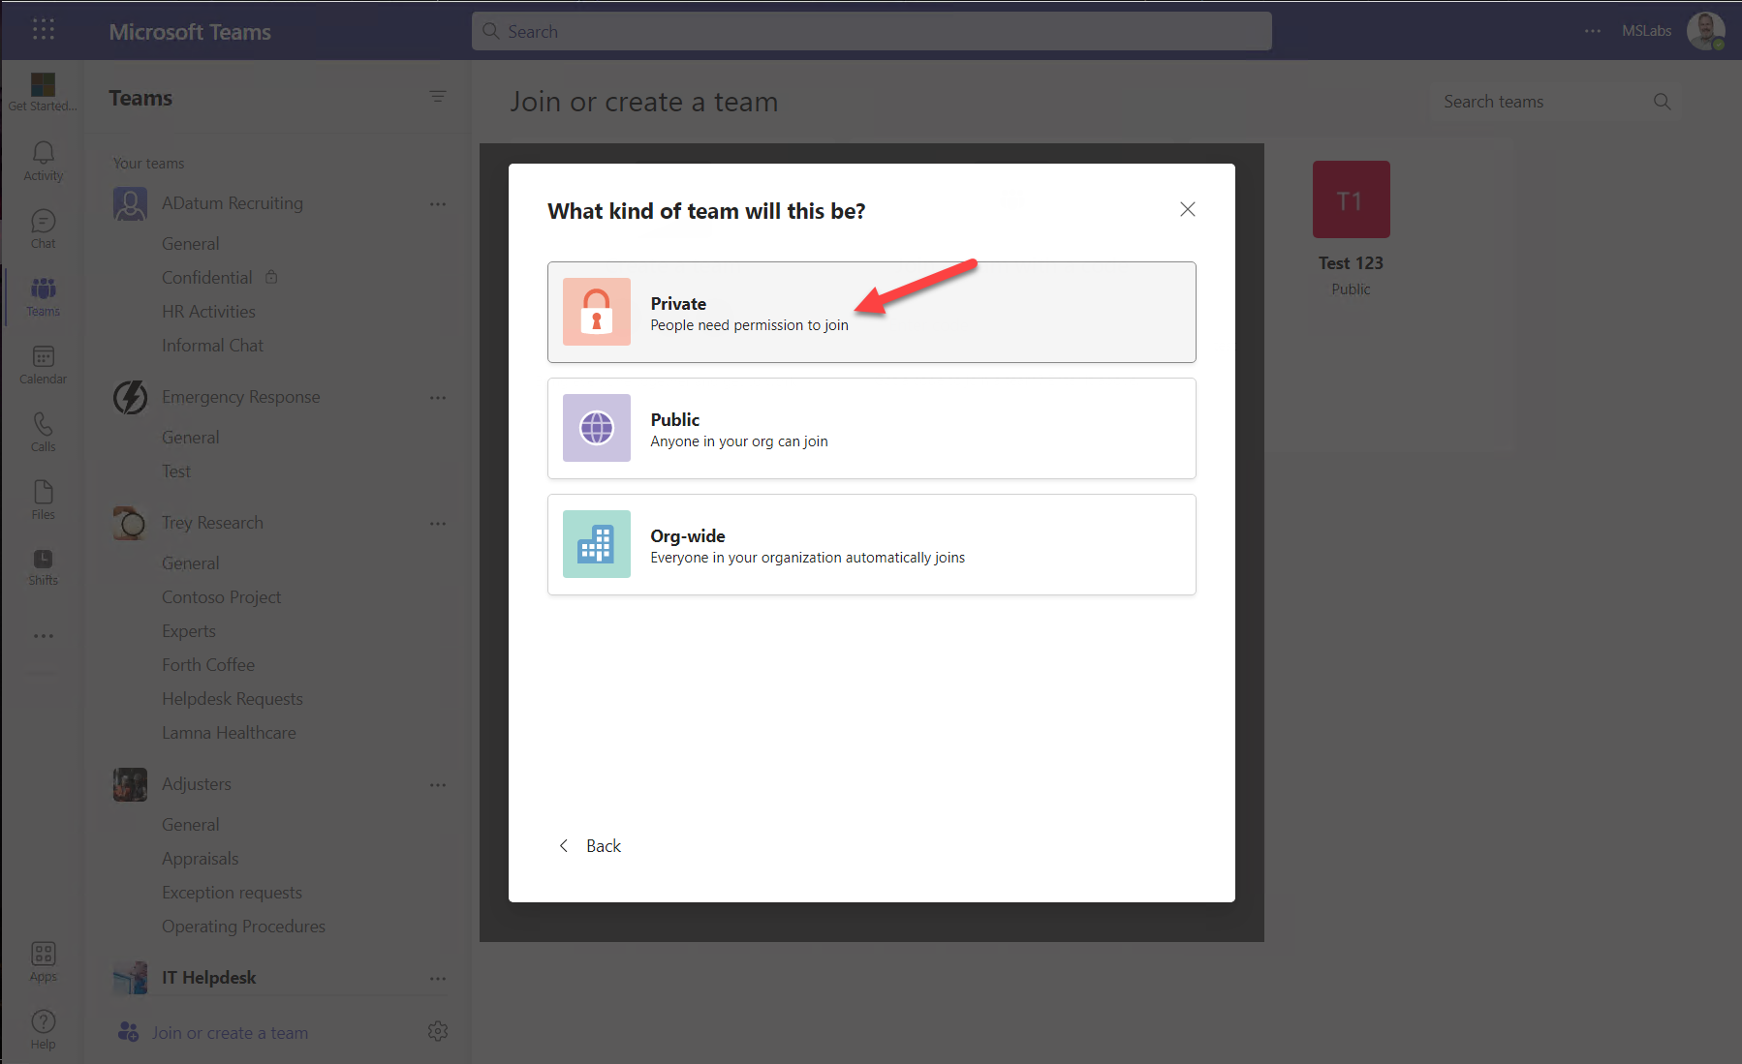The image size is (1742, 1064).
Task: Select the Teams app bar icon
Action: click(x=43, y=296)
